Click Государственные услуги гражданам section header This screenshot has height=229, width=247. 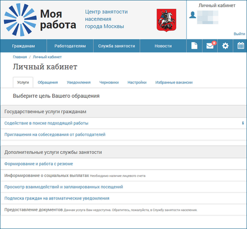(x=123, y=111)
